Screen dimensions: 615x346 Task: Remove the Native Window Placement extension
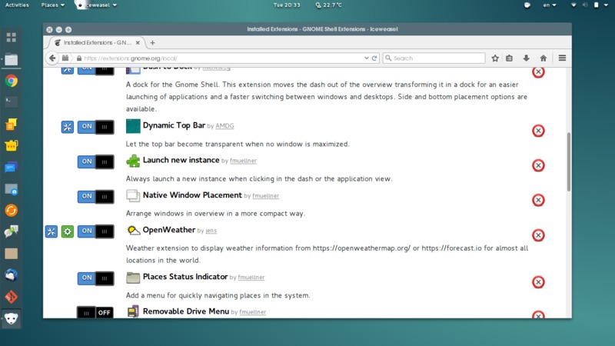538,200
